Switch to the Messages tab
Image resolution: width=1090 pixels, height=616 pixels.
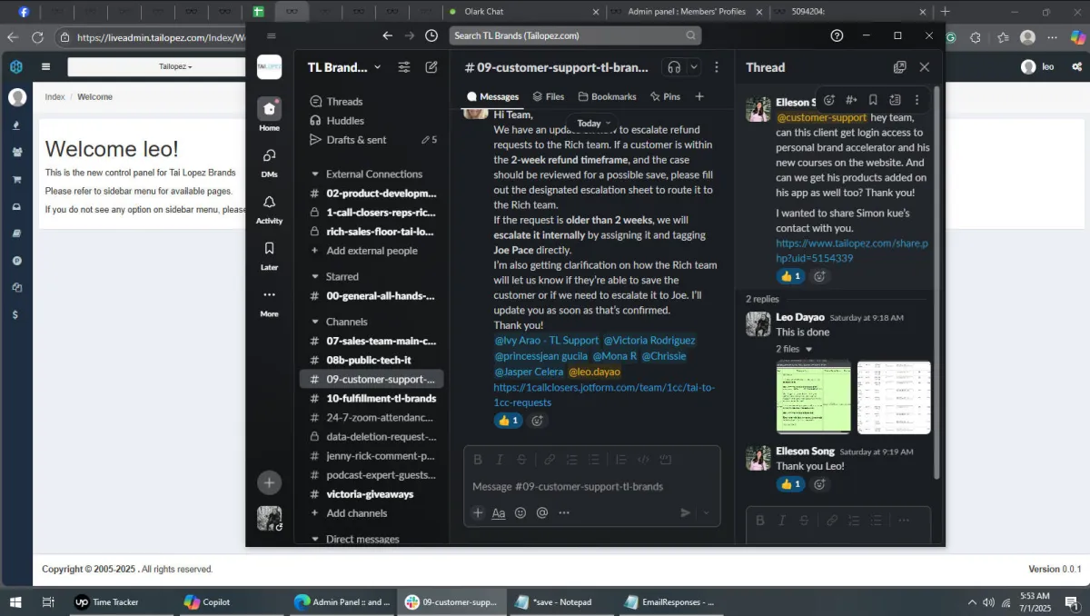coord(493,96)
